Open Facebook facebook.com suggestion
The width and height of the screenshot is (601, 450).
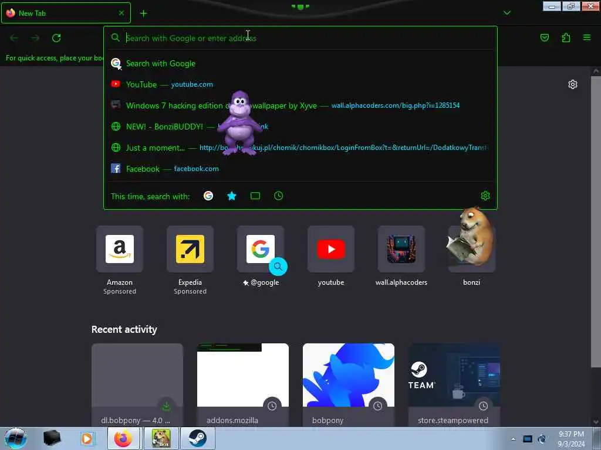click(x=300, y=169)
